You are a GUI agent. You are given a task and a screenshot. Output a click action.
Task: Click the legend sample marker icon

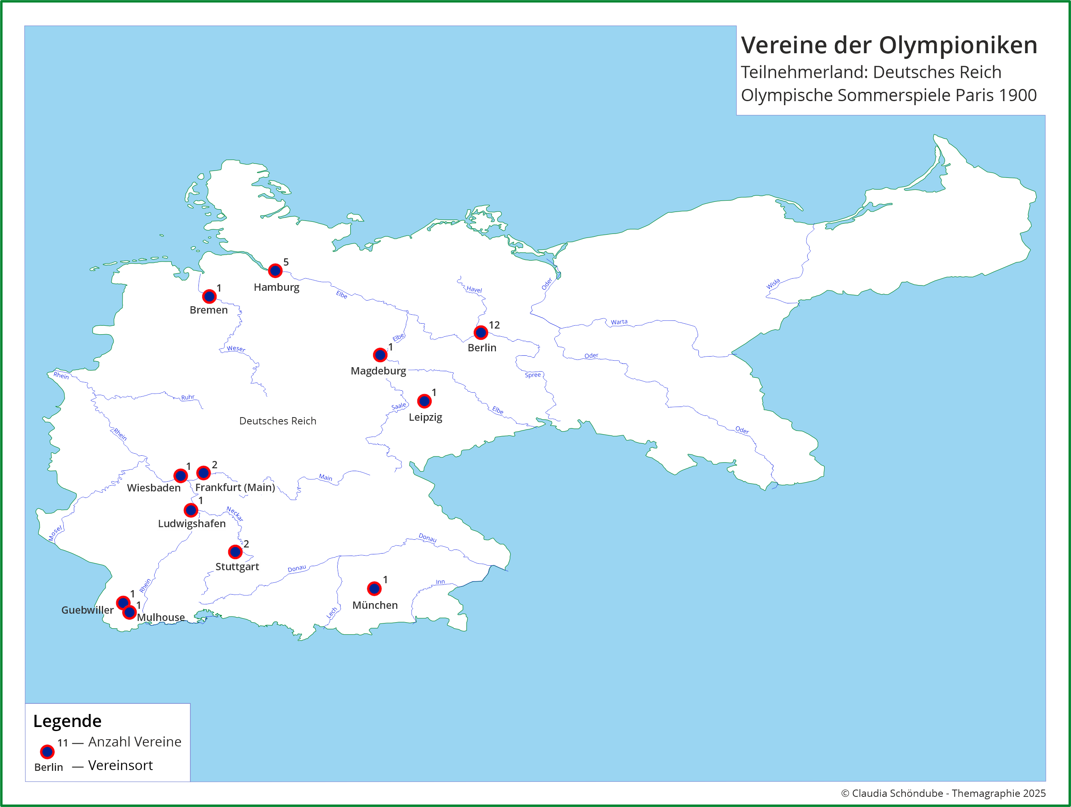[x=47, y=752]
